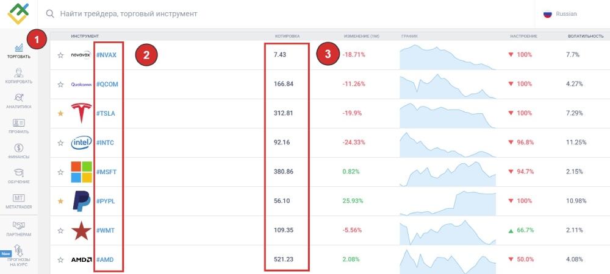Click the red star Walmart row logo
Viewport: 610px width, 274px height.
pyautogui.click(x=81, y=230)
